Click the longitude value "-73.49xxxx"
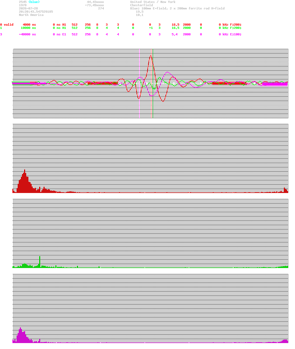This screenshot has width=295, height=349. pyautogui.click(x=94, y=5)
